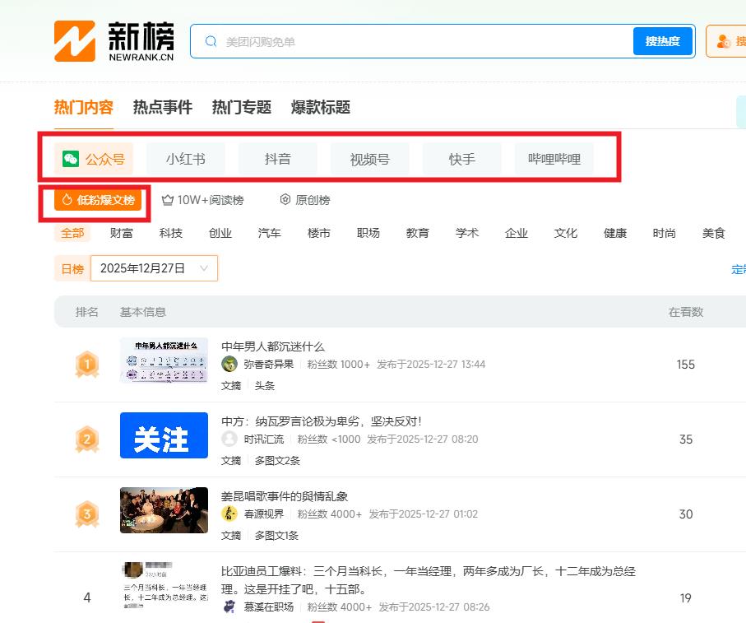Screen dimensions: 746x623
Task: Open the 10W+阅读榜 ranking
Action: (x=202, y=200)
